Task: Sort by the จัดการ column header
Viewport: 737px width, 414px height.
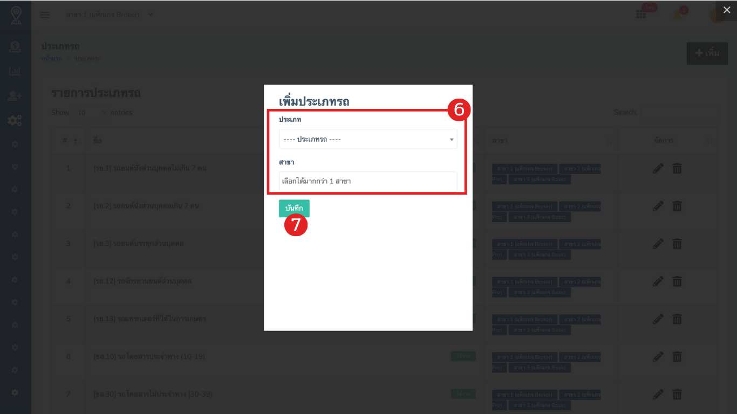Action: [x=667, y=141]
